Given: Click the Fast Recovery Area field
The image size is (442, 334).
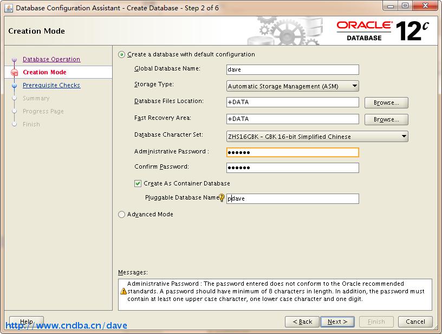Looking at the screenshot, I should (x=292, y=119).
